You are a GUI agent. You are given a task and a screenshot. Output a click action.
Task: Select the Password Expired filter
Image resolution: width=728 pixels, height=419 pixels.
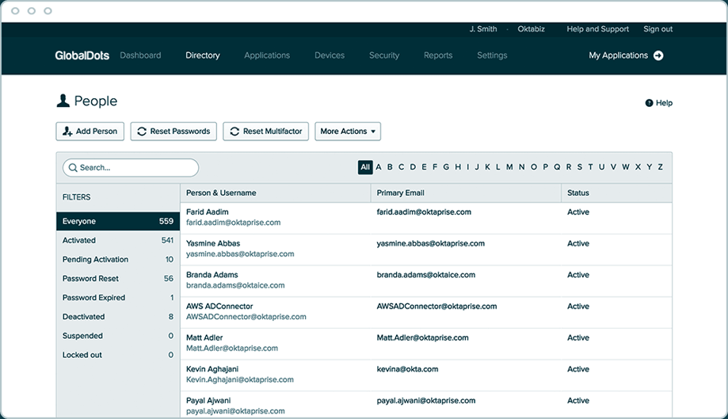(118, 298)
